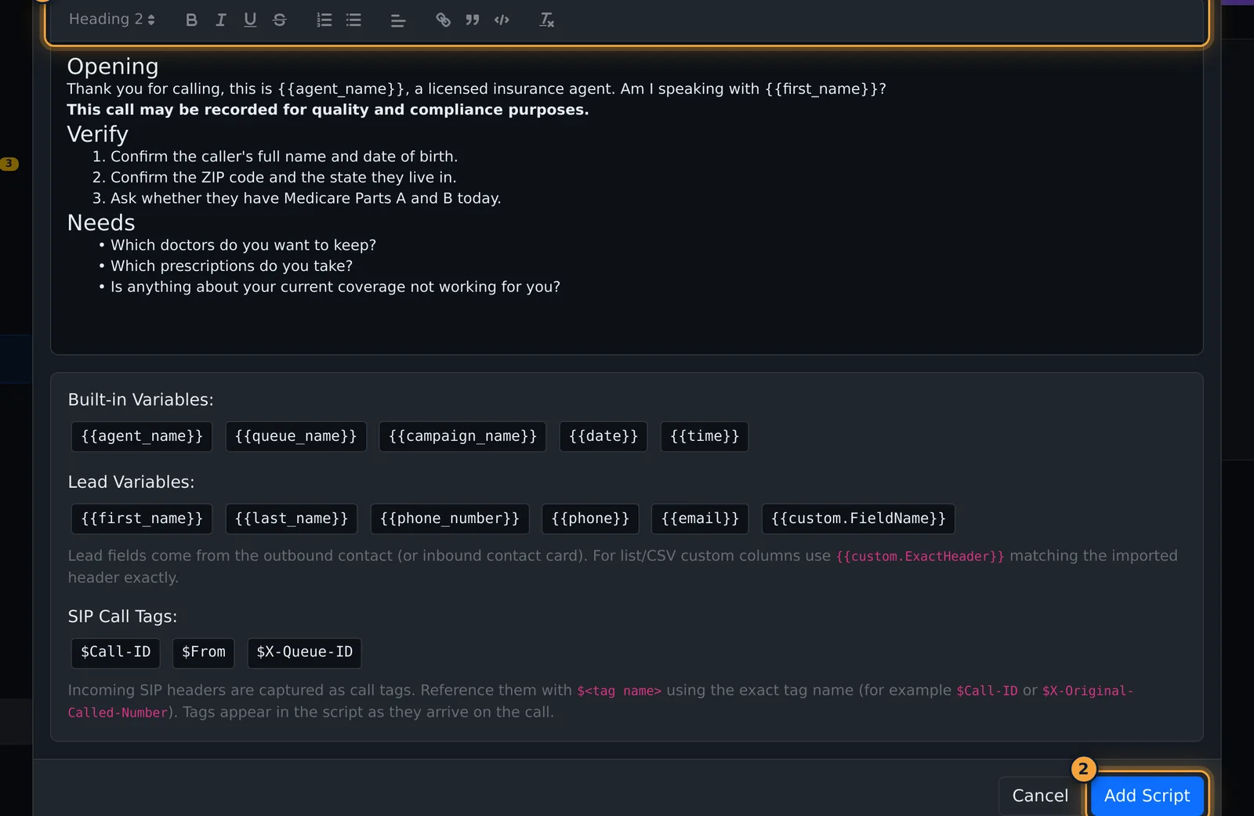
Task: Insert the {{first_name}} lead variable chip
Action: (142, 518)
